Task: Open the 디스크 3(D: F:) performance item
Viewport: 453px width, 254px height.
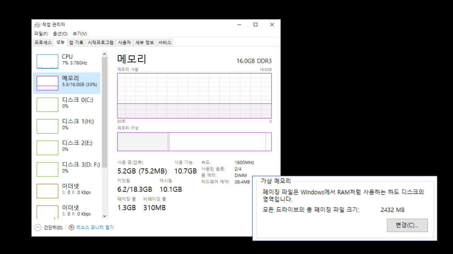Action: tap(67, 169)
